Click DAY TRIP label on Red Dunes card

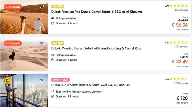57,6
